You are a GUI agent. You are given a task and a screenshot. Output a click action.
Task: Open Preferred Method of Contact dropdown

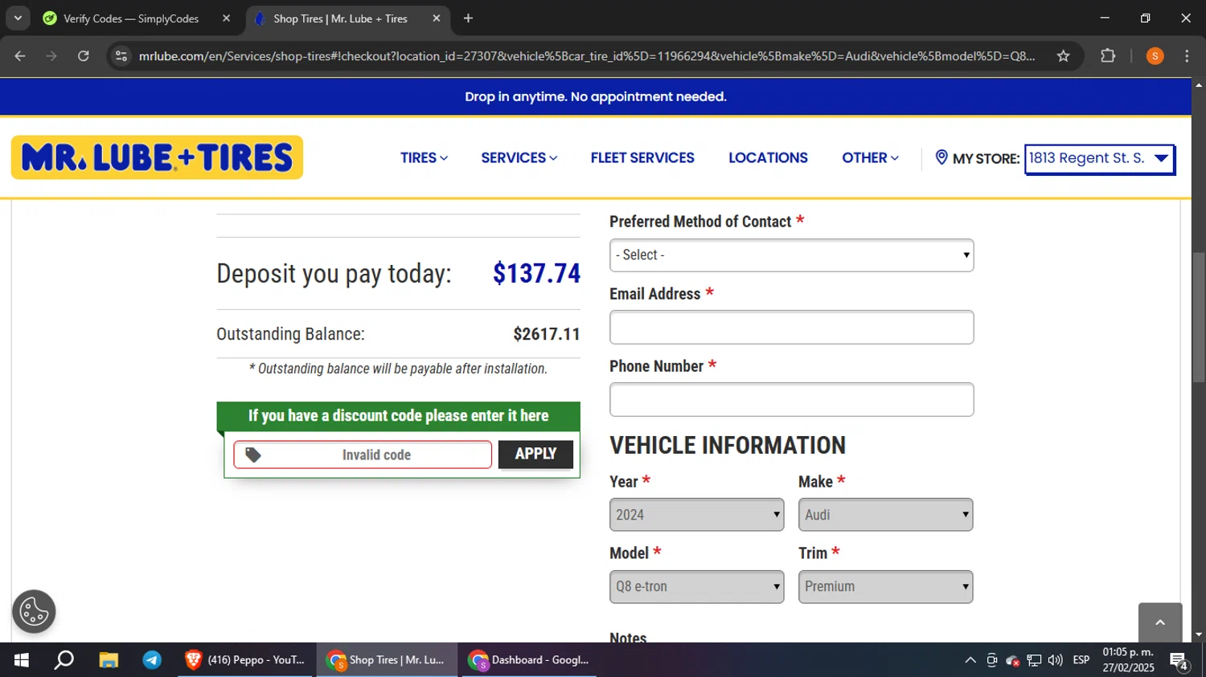click(x=791, y=255)
